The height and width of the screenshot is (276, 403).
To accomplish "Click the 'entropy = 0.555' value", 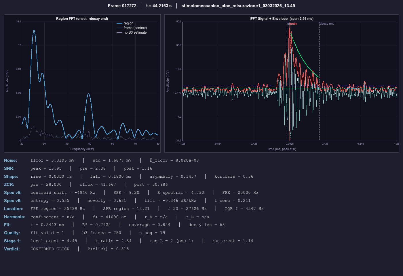I will click(50, 201).
